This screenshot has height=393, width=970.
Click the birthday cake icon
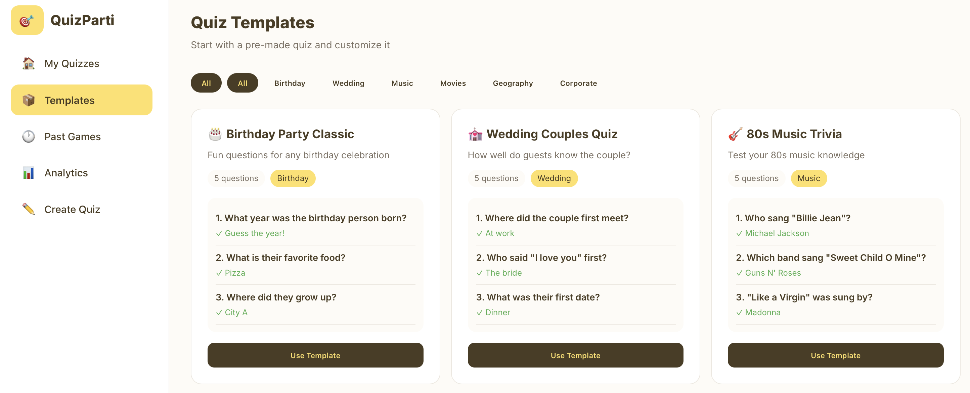[x=215, y=134]
